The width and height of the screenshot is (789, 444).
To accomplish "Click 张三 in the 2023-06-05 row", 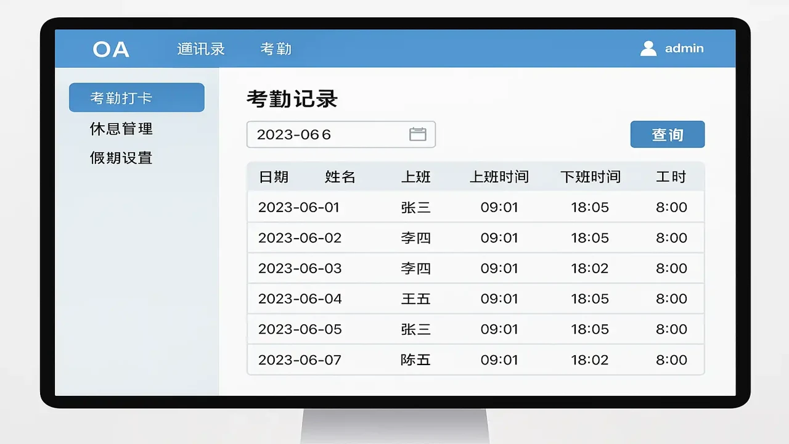I will click(x=416, y=329).
